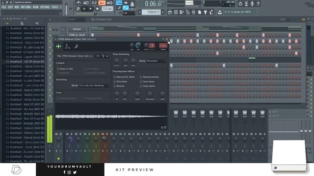Switch pattern/song mode toggle

pyautogui.click(x=78, y=9)
